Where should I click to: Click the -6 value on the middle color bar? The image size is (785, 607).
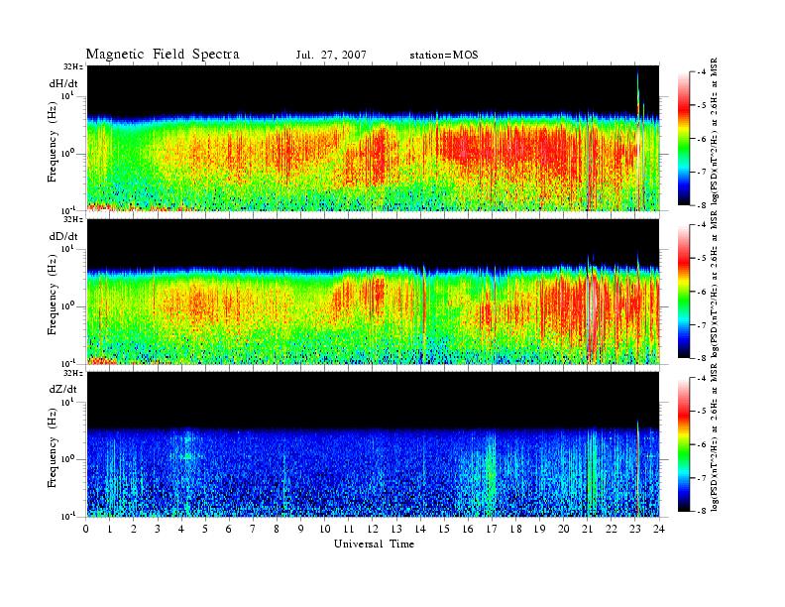[x=702, y=292]
